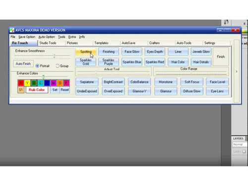Click the Face Level button
248x186 pixels.
coord(217,82)
